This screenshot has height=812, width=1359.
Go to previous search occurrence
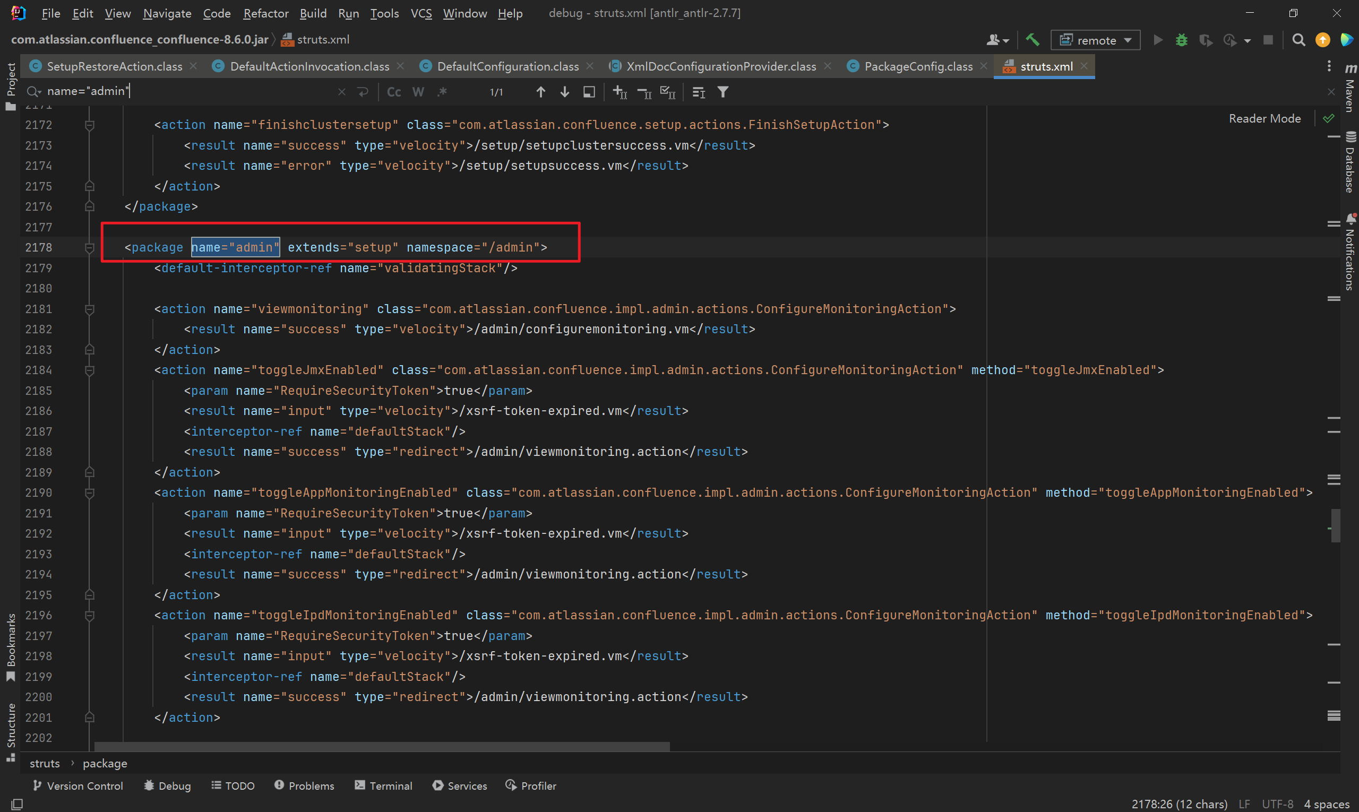coord(541,92)
